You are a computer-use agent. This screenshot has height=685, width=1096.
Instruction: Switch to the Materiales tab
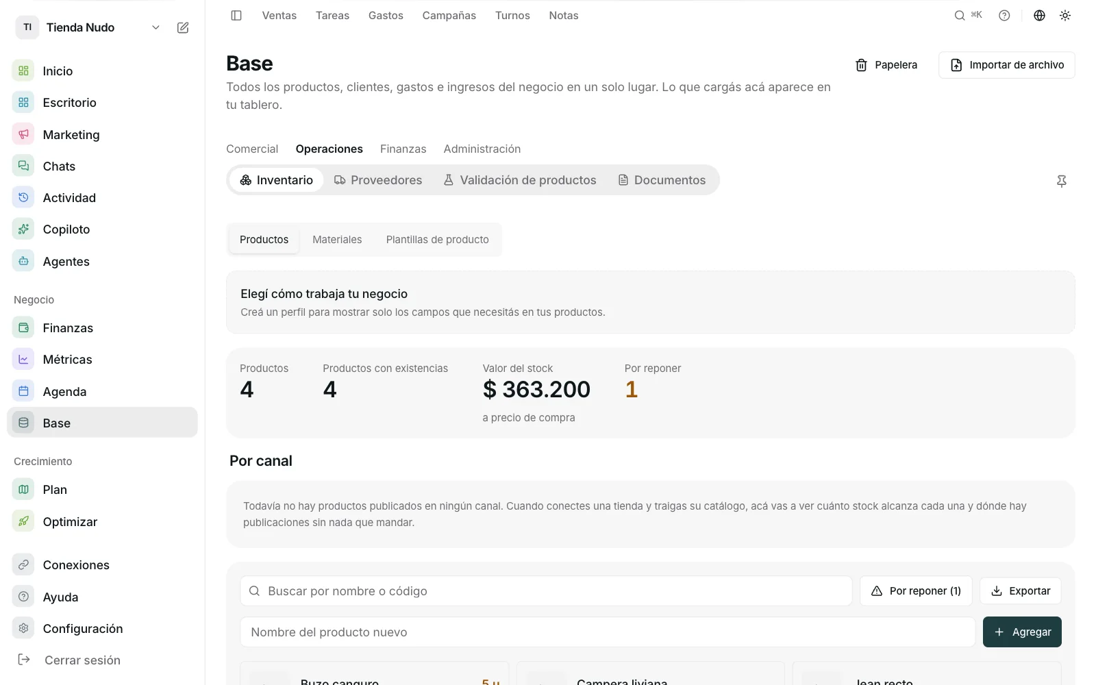337,239
